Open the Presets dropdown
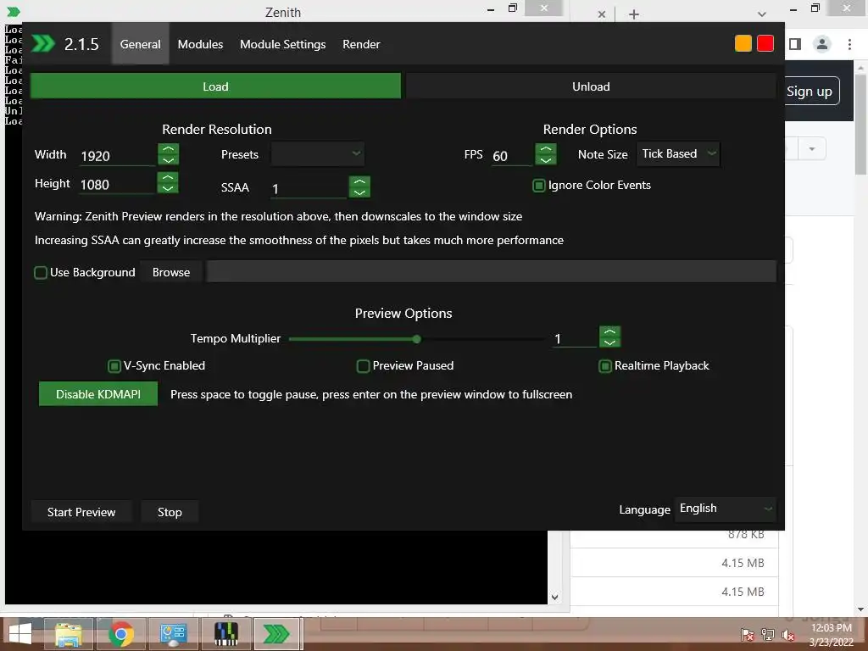Screen dimensions: 868x651 pos(317,154)
